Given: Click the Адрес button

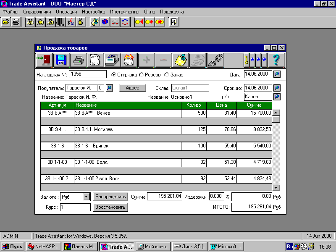Looking at the screenshot, I should 132,88.
